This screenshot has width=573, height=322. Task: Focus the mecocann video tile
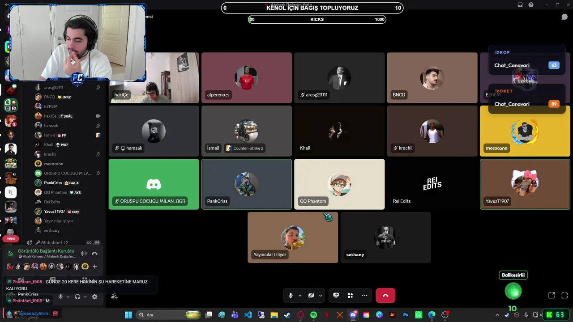(x=525, y=131)
